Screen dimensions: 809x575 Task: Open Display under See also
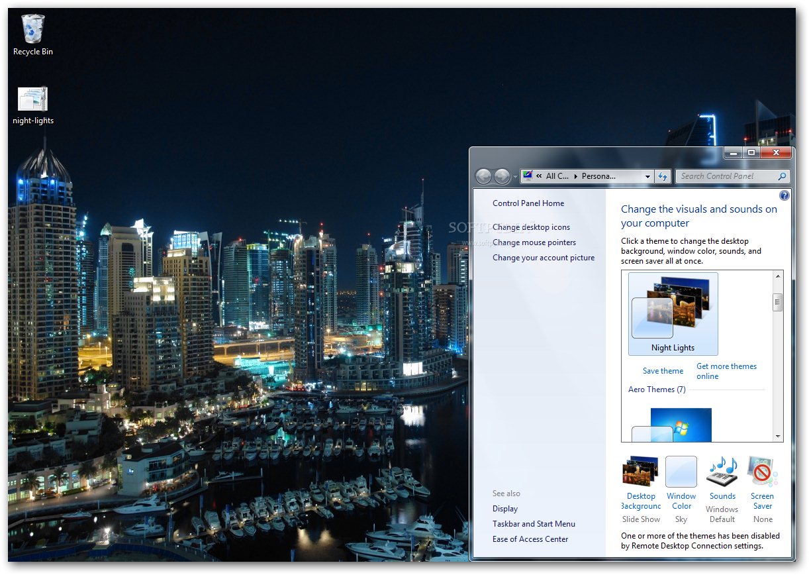click(505, 509)
